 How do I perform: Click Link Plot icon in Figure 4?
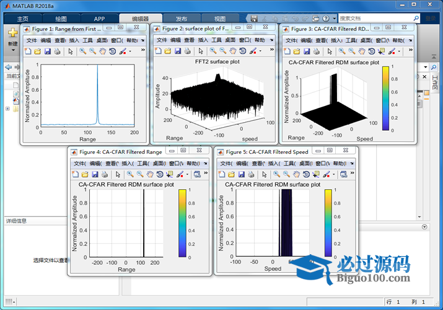coord(197,174)
